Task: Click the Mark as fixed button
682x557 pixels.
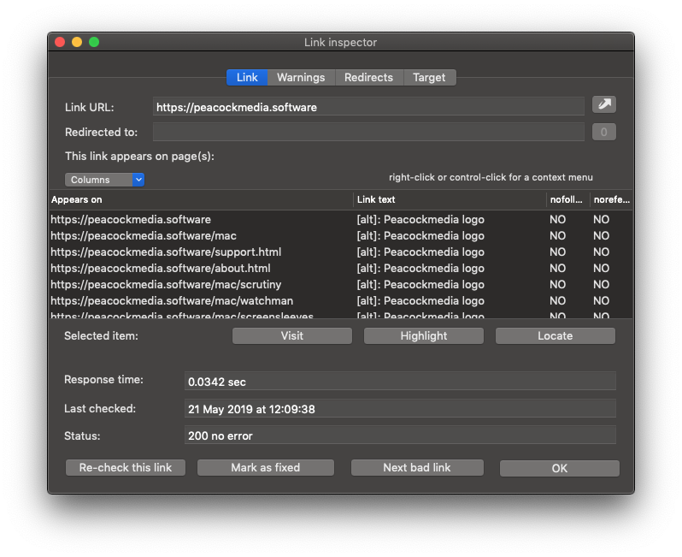Action: pyautogui.click(x=265, y=468)
